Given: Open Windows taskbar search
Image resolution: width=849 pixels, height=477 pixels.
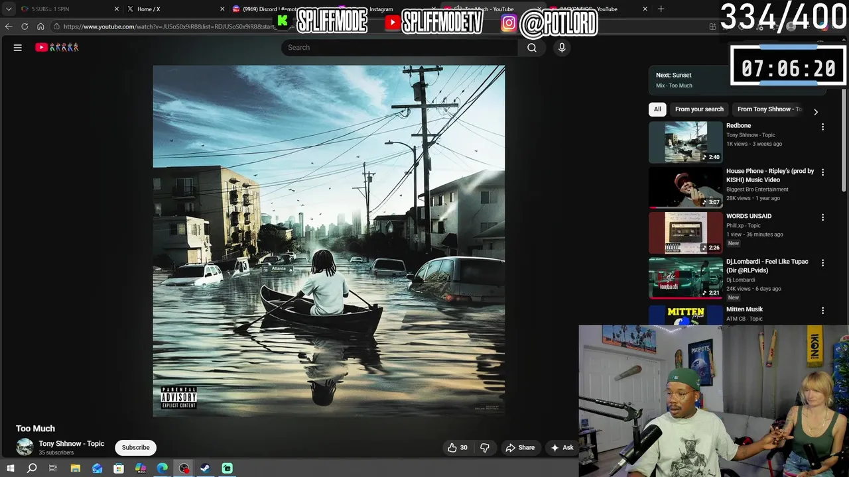Looking at the screenshot, I should click(x=31, y=468).
